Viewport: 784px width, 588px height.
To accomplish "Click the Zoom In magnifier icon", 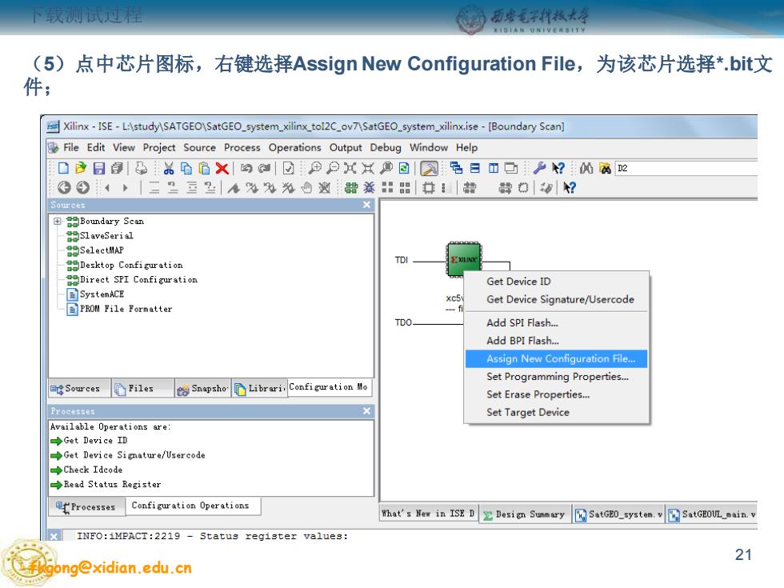I will click(x=314, y=168).
